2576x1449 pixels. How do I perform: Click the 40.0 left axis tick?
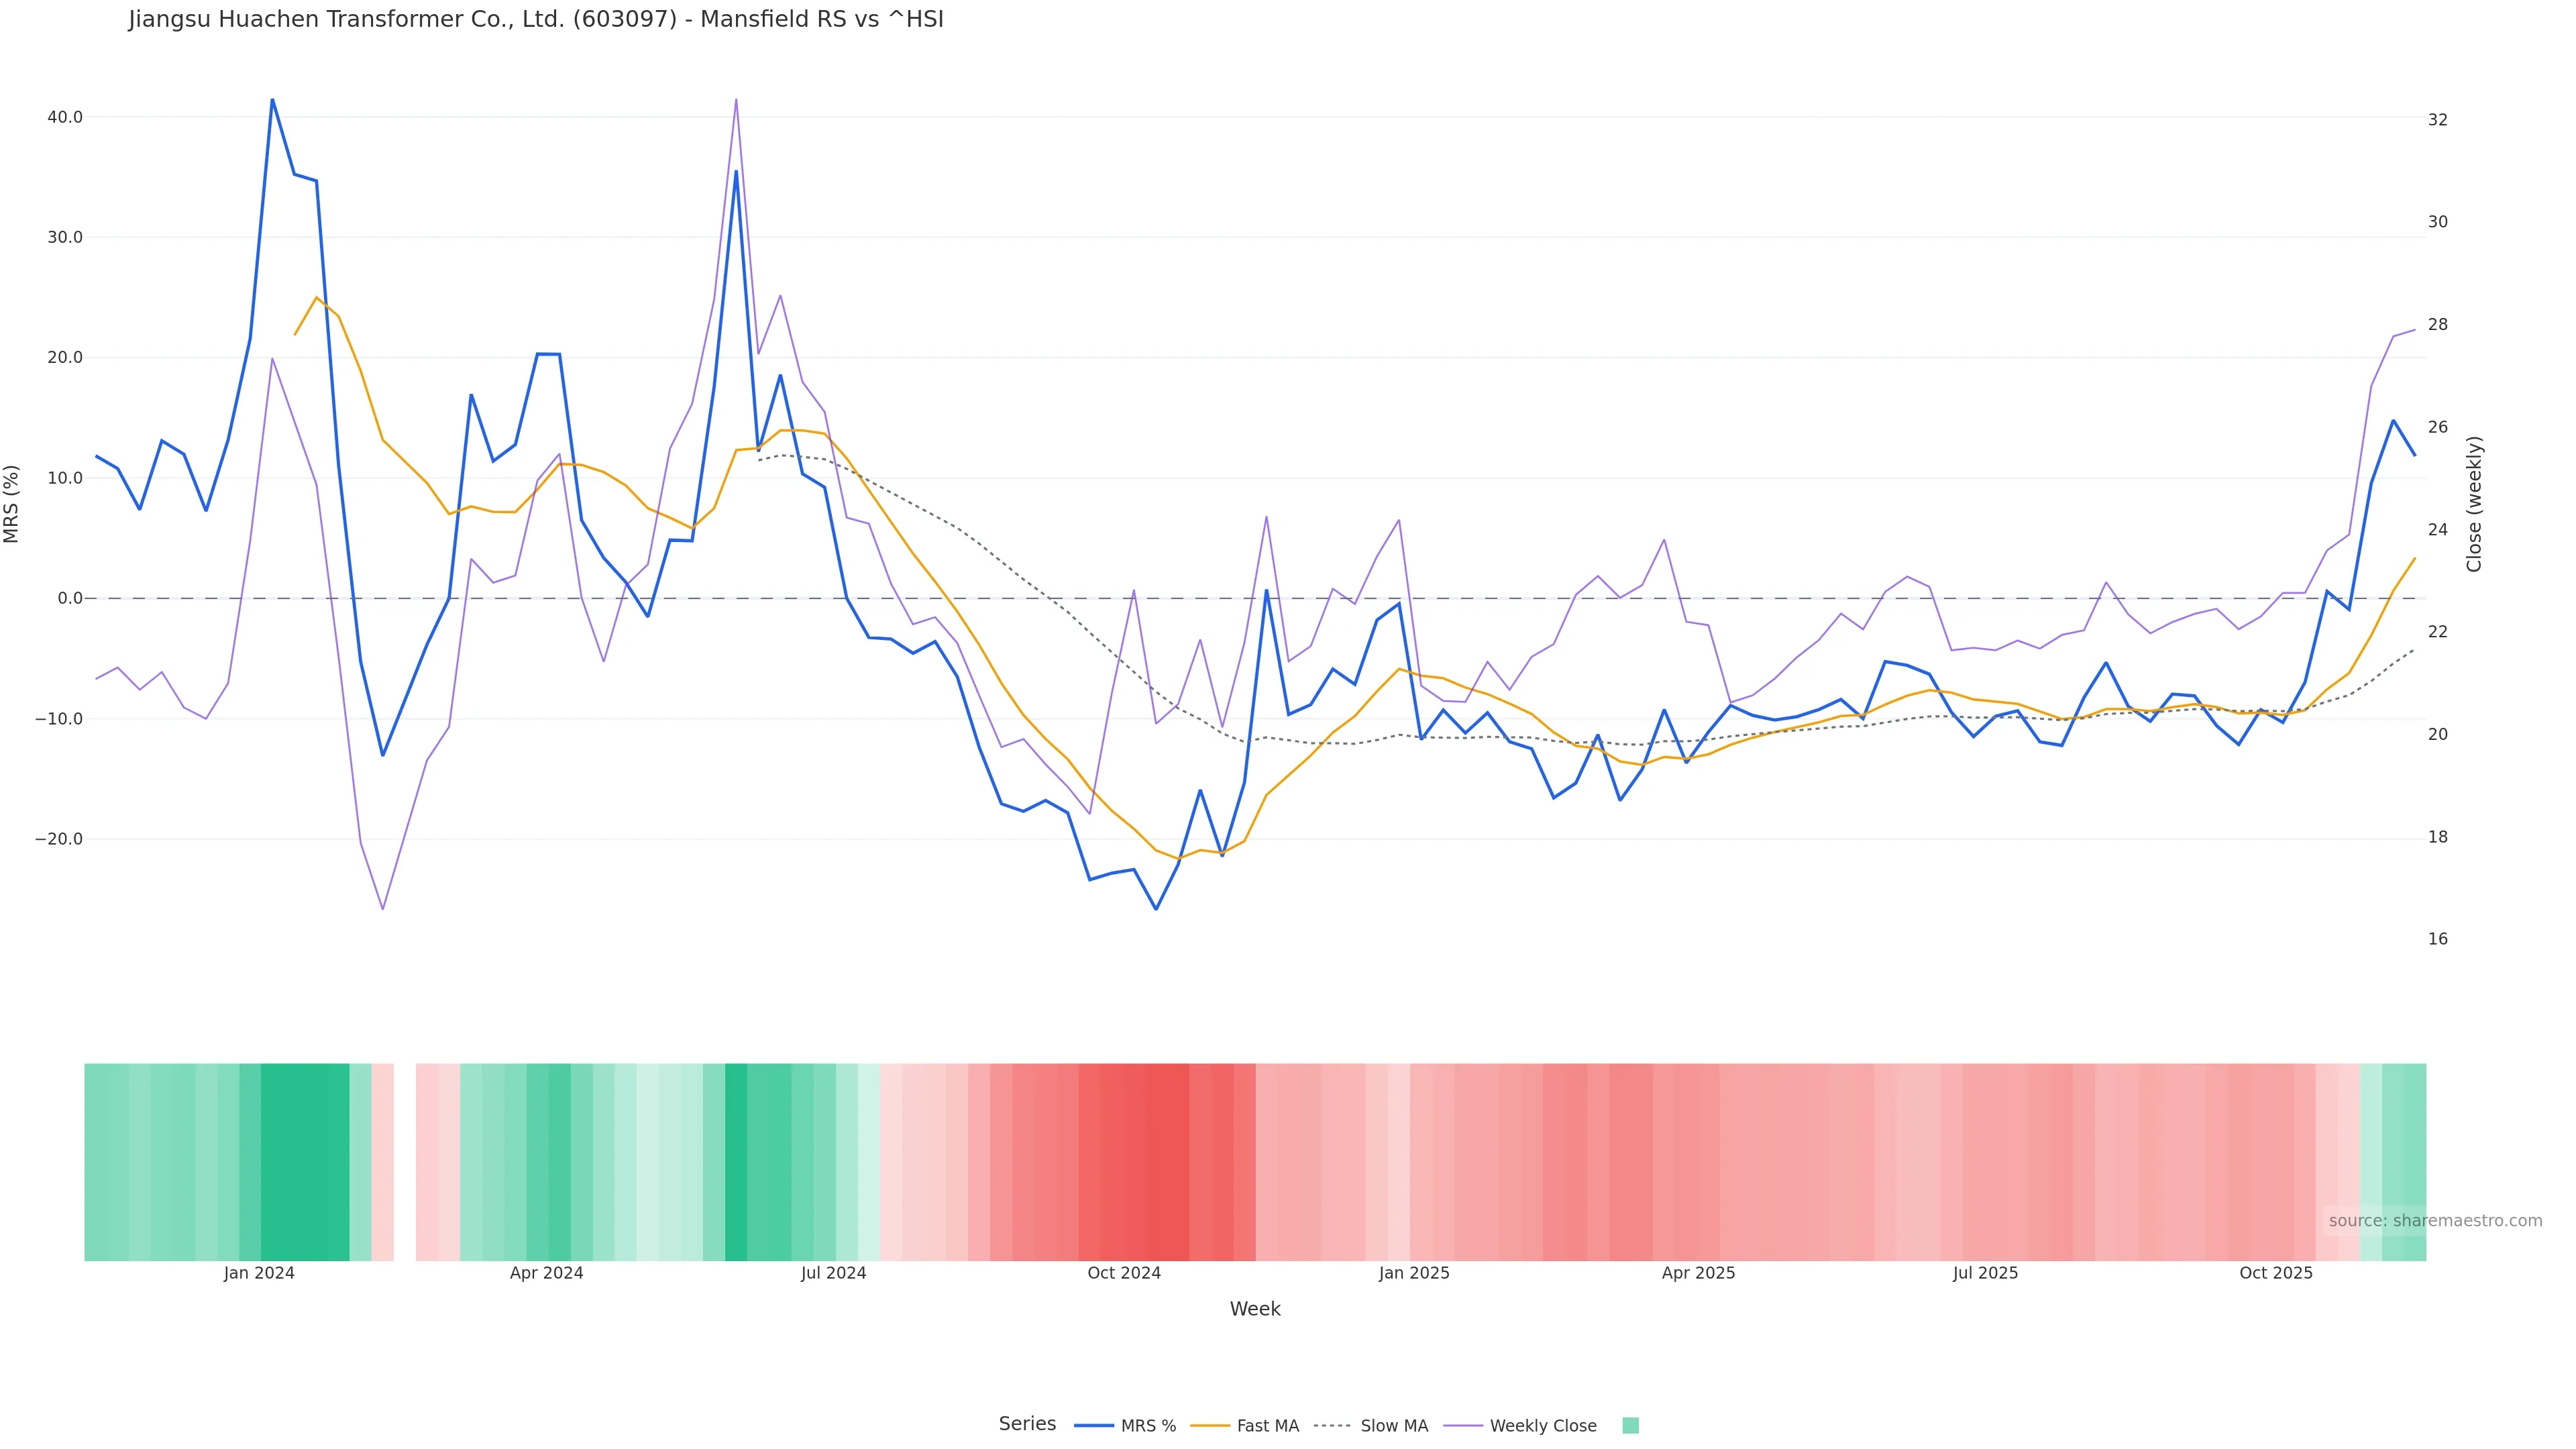[x=65, y=117]
